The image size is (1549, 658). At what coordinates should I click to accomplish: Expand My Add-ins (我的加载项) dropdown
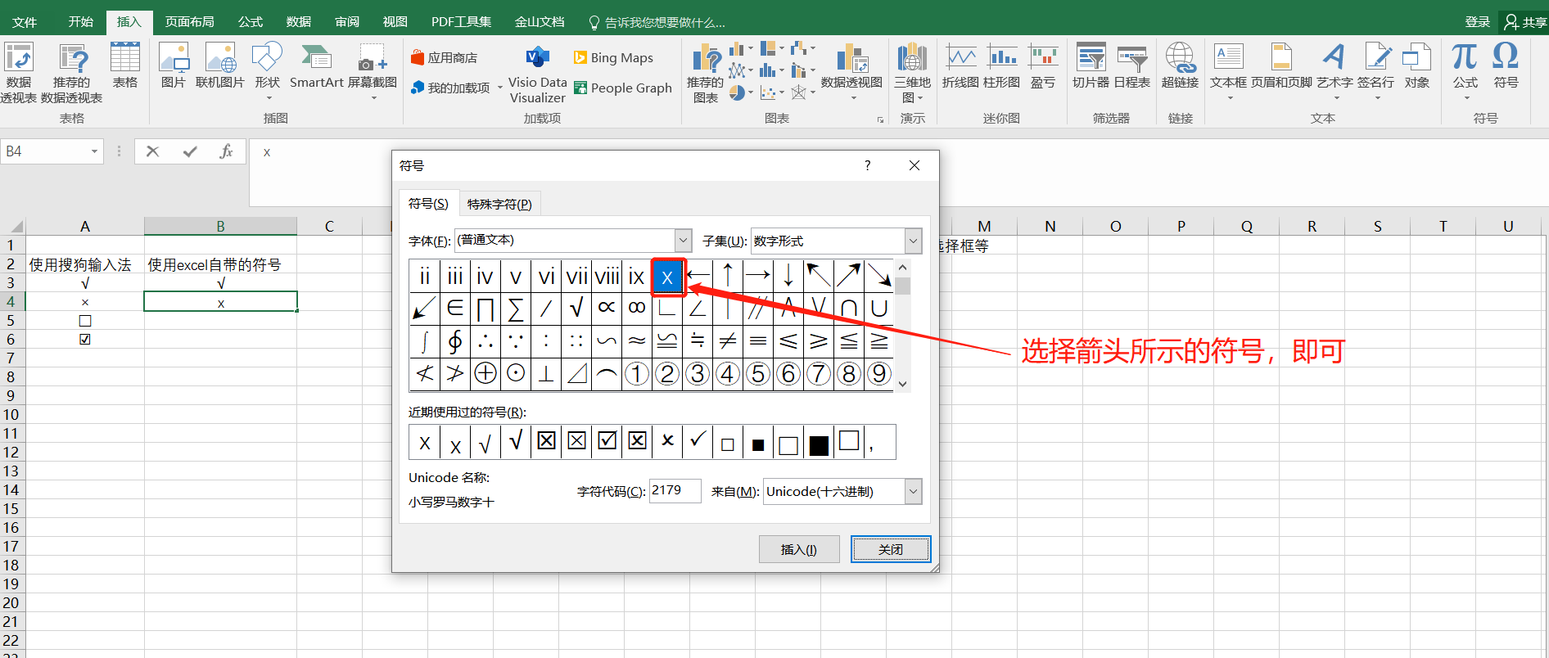500,88
